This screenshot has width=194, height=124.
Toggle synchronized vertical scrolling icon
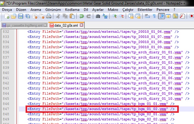[x=131, y=16]
